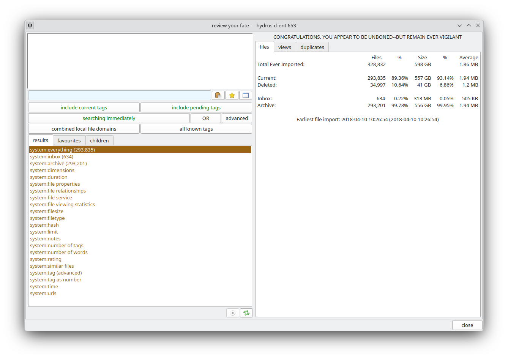The image size is (508, 360).
Task: Switch to the views tab
Action: point(285,47)
